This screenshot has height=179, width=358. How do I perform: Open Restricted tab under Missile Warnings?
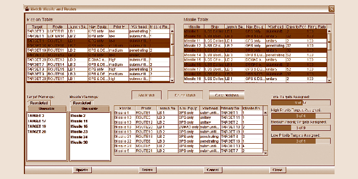point(82,103)
